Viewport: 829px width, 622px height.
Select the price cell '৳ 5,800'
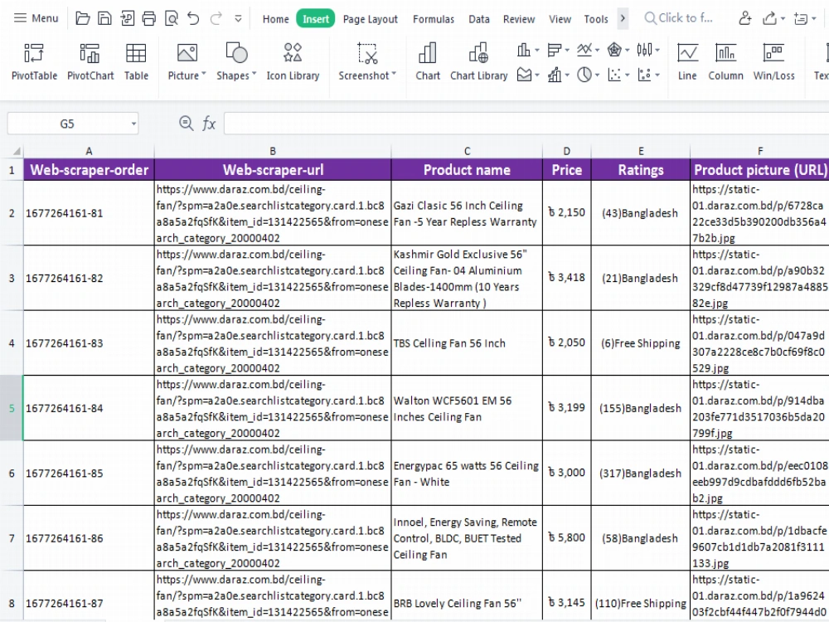[567, 538]
